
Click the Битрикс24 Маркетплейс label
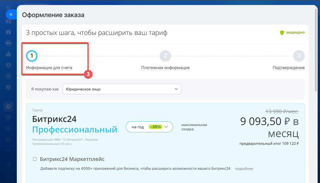(72, 159)
